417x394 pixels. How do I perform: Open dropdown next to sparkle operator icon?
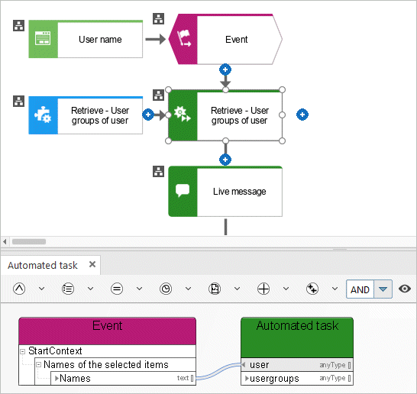click(x=335, y=289)
